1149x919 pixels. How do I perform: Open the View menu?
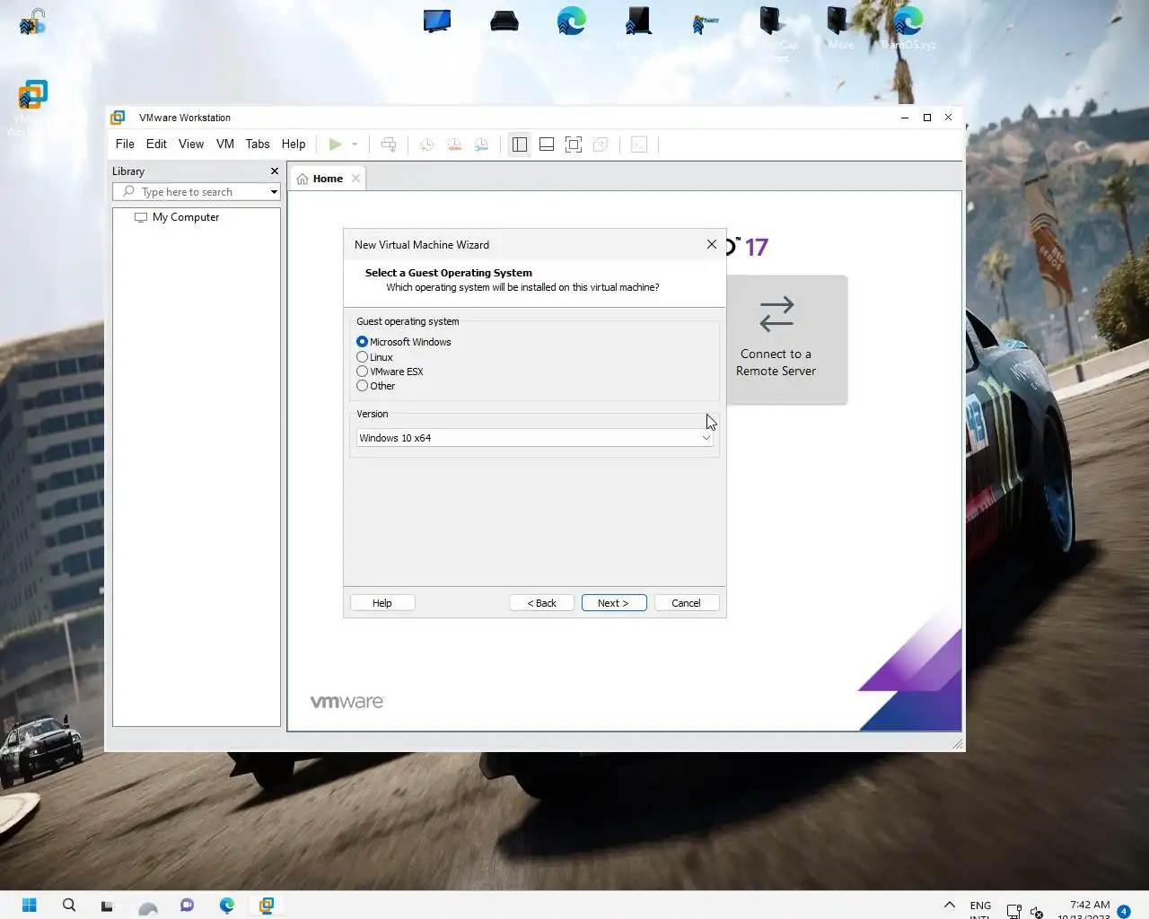(x=191, y=144)
